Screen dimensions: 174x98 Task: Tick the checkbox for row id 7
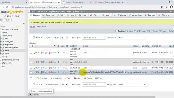(31, 68)
